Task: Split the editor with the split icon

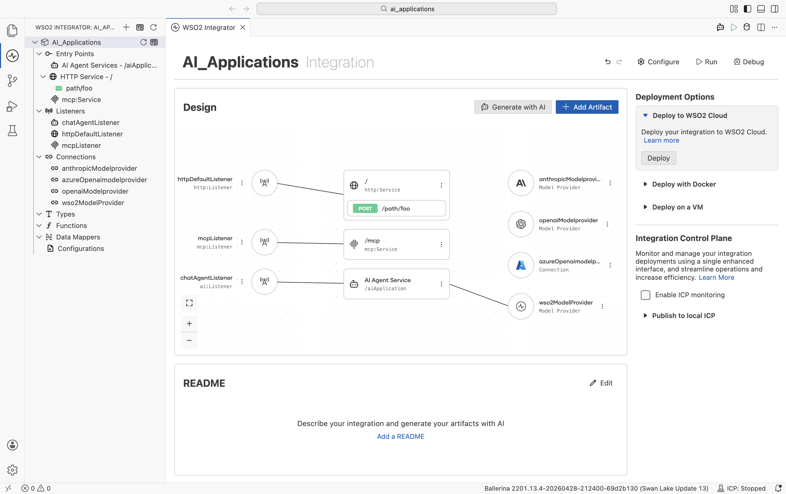Action: pyautogui.click(x=761, y=27)
